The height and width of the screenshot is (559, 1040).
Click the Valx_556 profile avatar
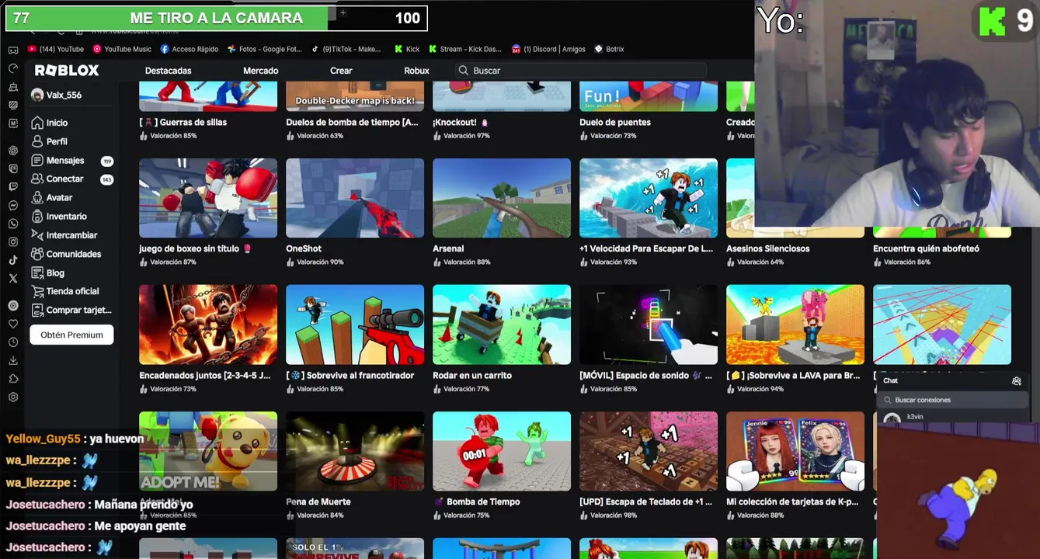click(37, 95)
